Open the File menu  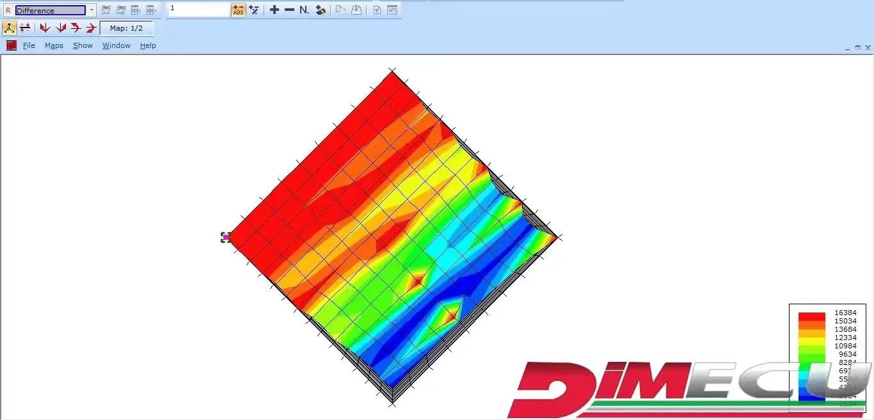pos(29,45)
